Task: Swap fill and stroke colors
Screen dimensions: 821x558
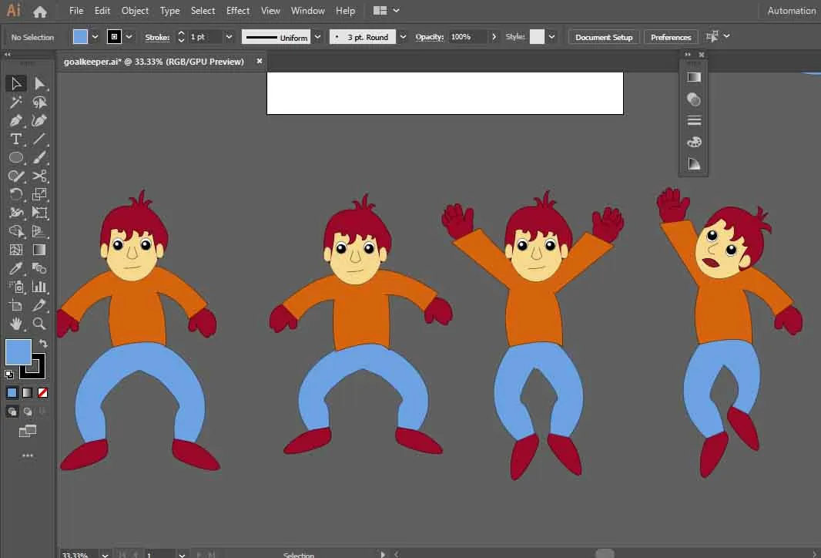Action: (43, 344)
